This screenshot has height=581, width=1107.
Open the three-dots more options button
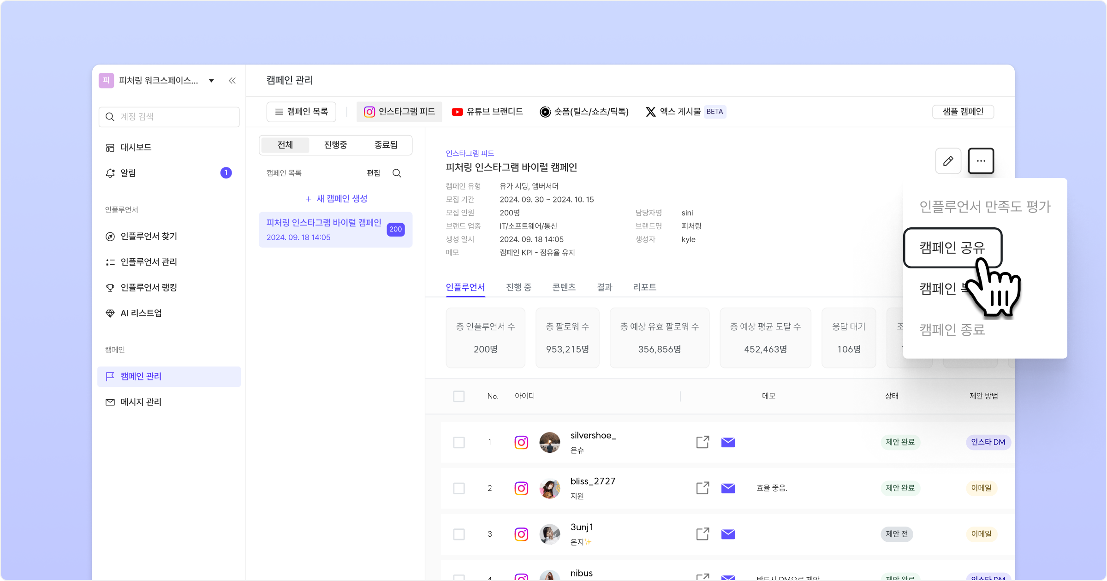(x=981, y=161)
